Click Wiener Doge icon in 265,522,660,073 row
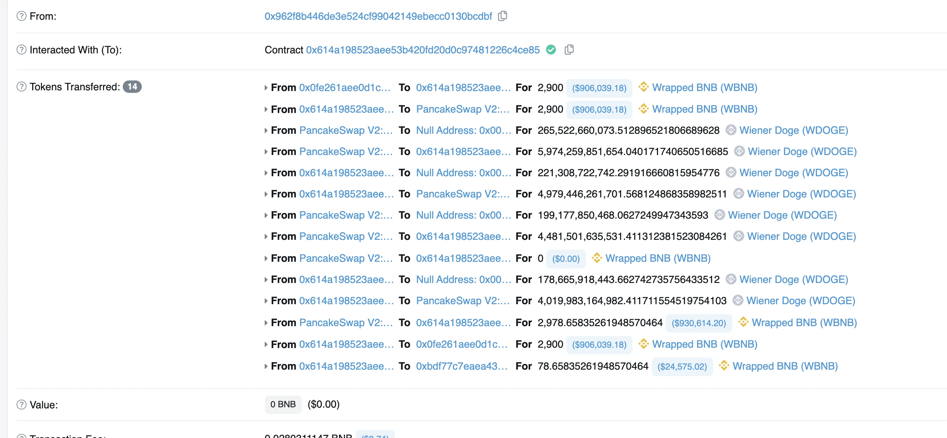The image size is (947, 438). [x=731, y=130]
